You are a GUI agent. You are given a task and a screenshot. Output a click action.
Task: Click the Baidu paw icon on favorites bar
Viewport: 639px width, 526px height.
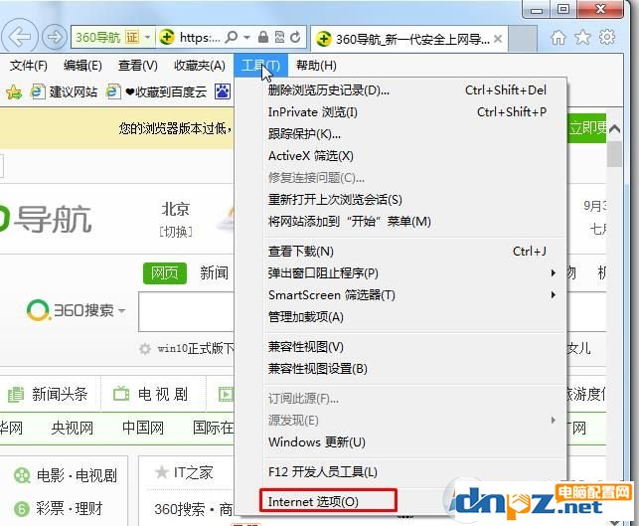click(x=223, y=91)
